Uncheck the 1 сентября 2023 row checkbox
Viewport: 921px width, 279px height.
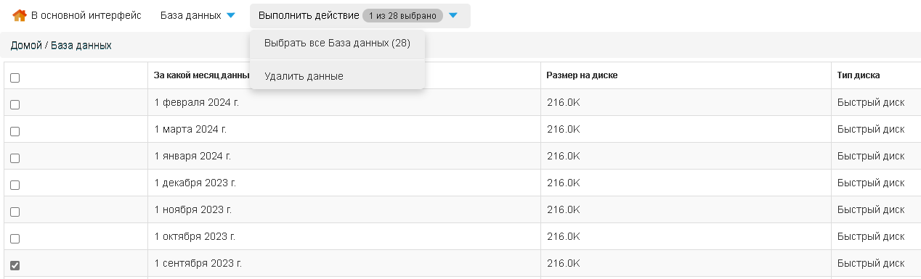[x=15, y=265]
